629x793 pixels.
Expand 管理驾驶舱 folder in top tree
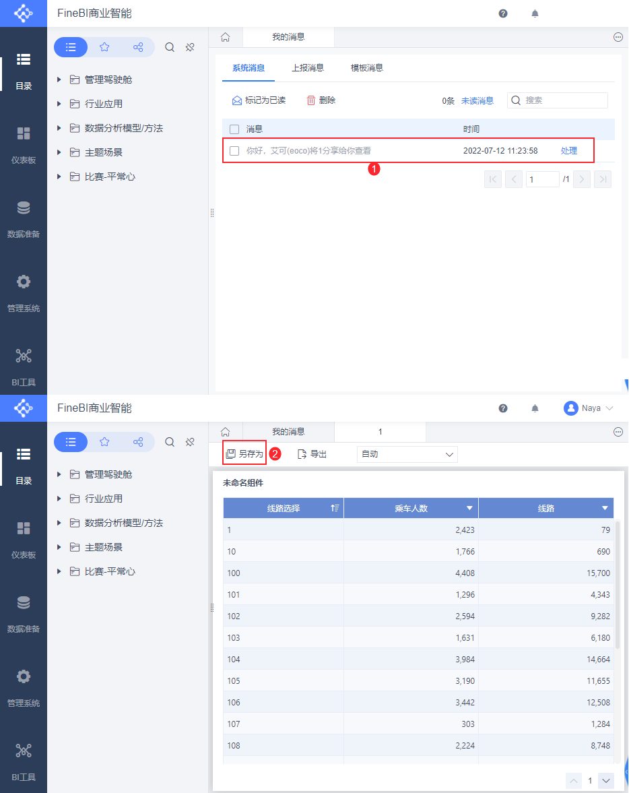click(x=59, y=80)
